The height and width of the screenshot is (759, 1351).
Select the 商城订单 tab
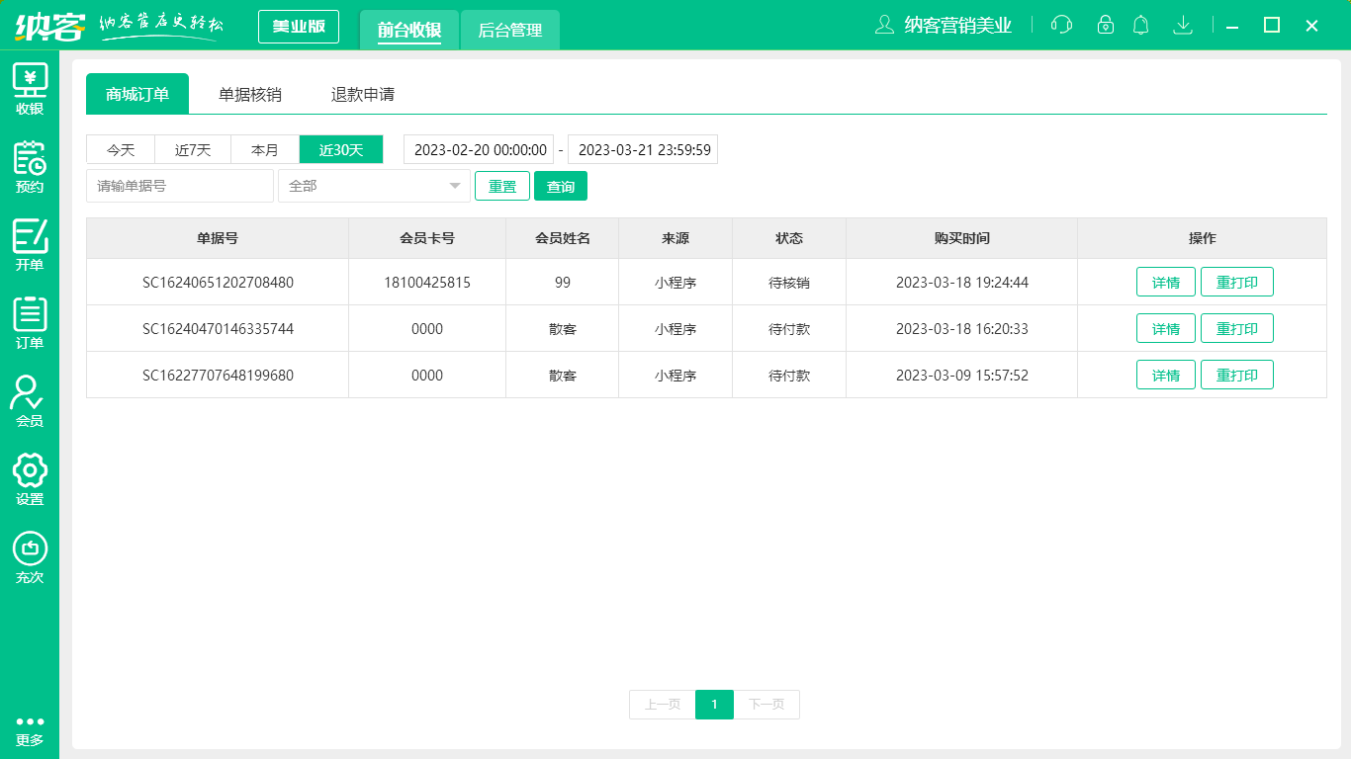click(137, 94)
